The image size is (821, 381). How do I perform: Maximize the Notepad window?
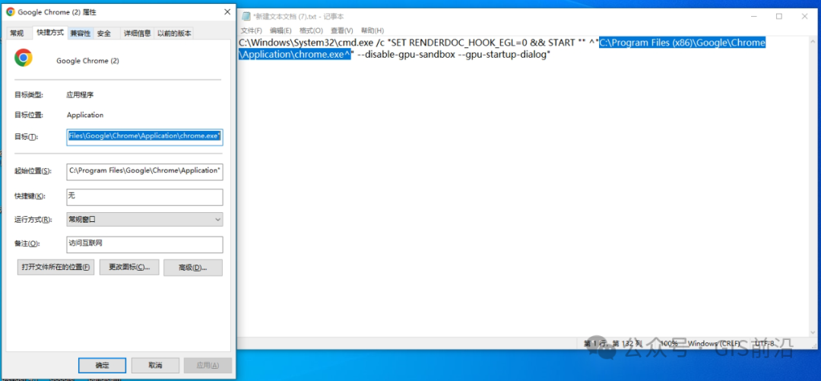coord(779,16)
